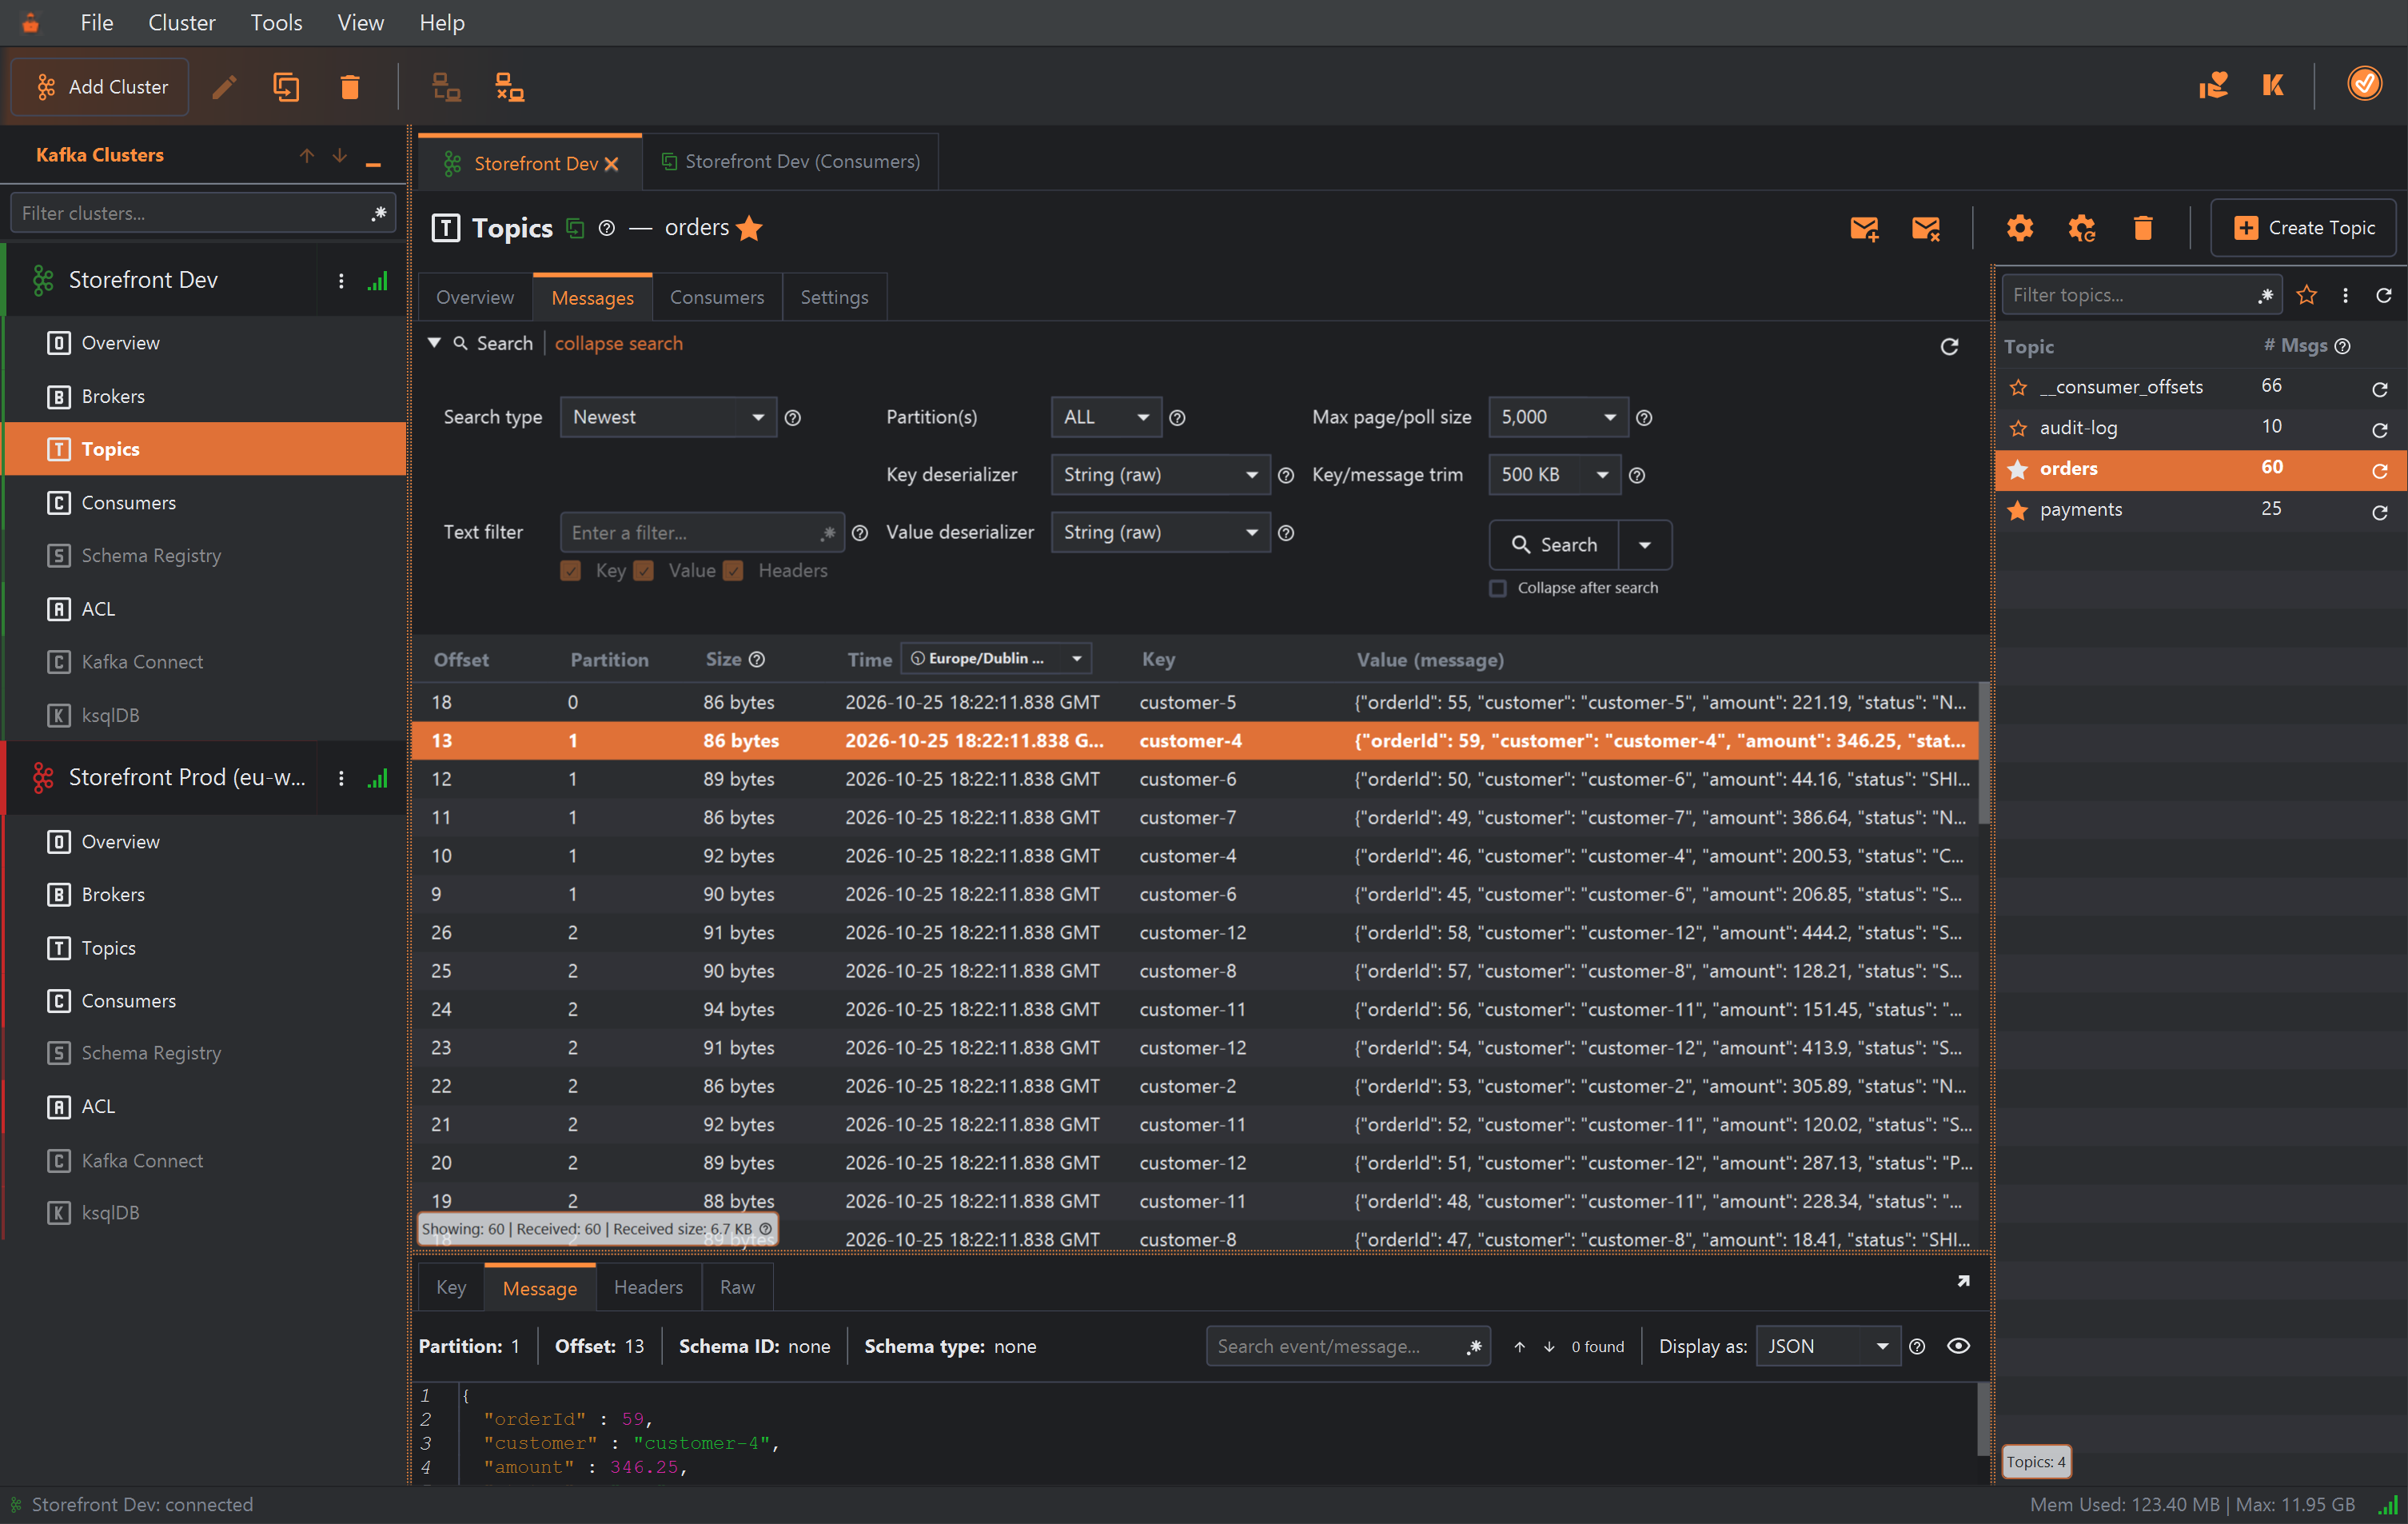Collapse the Search section triangle
The height and width of the screenshot is (1524, 2408).
pos(434,343)
